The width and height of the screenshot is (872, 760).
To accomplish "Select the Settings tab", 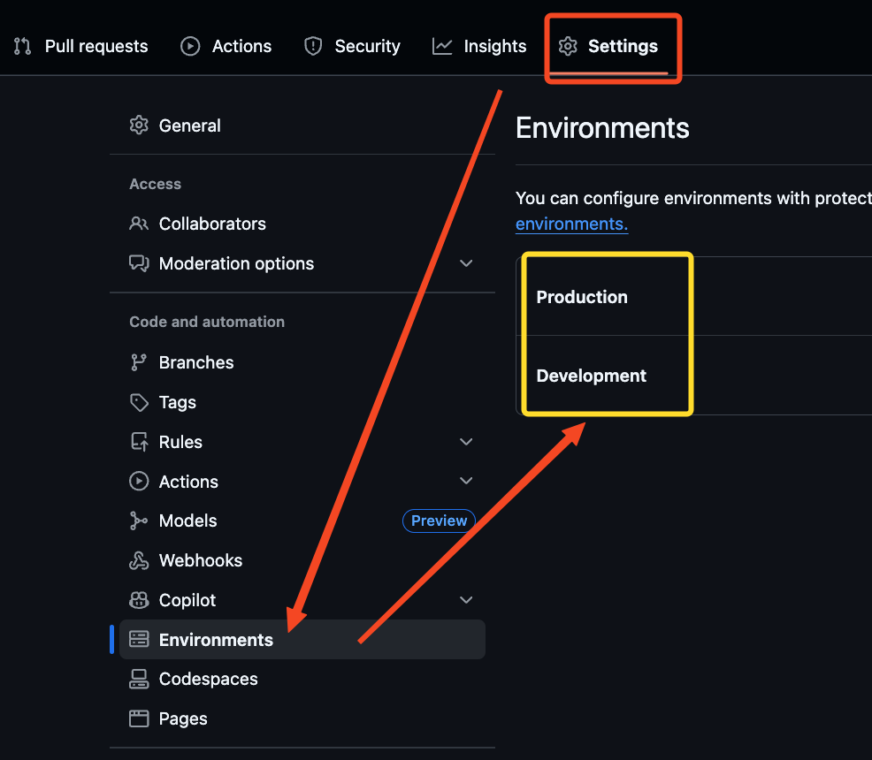I will (x=608, y=46).
